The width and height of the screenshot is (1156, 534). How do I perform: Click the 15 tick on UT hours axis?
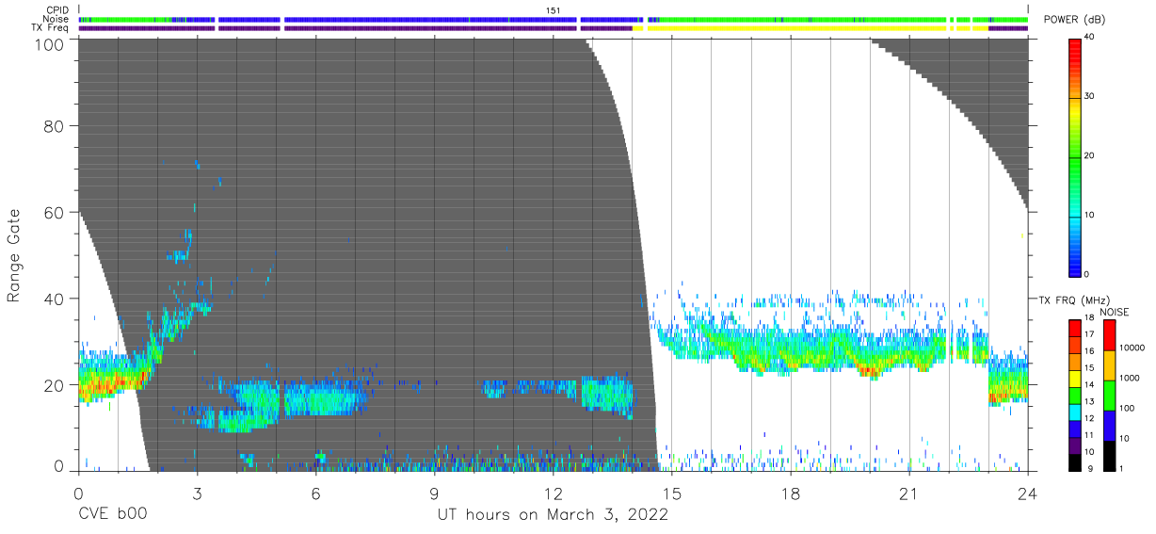pos(671,493)
